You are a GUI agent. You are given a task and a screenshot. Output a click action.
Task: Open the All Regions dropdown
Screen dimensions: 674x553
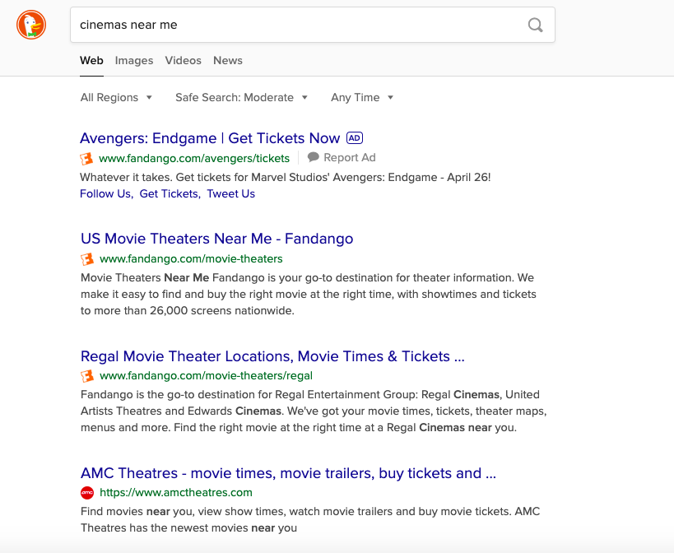point(116,97)
